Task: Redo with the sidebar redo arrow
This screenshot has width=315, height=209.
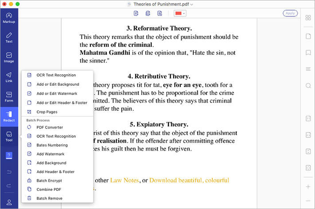Action: coord(9,186)
